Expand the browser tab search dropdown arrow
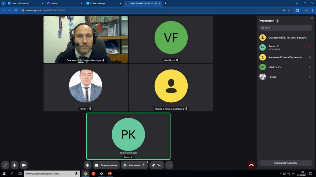The image size is (316, 177). click(x=3, y=3)
